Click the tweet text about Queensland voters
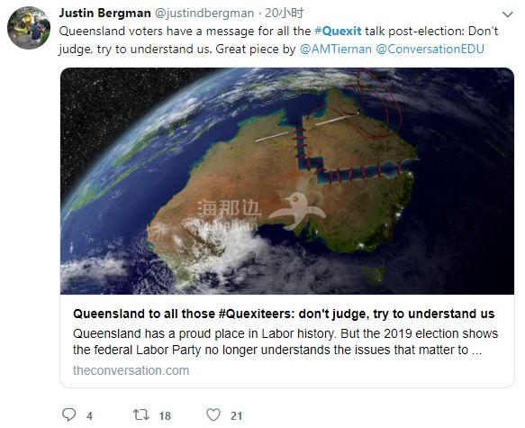Screen dimensions: 525x428 [x=278, y=41]
